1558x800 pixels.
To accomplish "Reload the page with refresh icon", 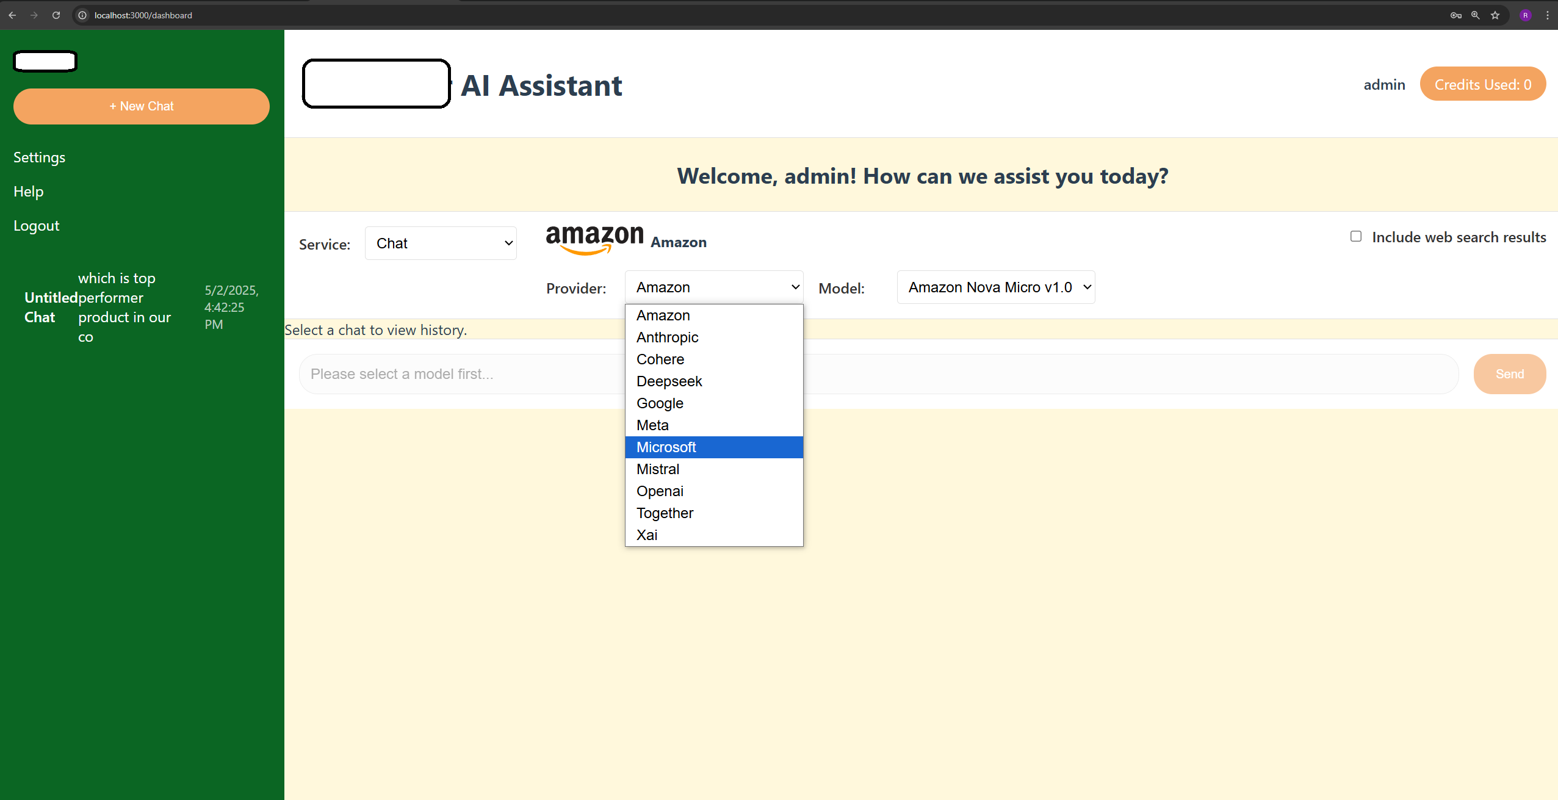I will (56, 15).
